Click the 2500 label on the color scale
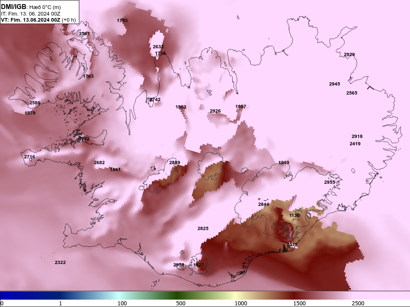The height and width of the screenshot is (307, 410). coord(358,303)
